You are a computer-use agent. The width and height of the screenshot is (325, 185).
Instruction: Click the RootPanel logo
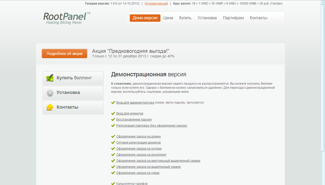coord(67,18)
